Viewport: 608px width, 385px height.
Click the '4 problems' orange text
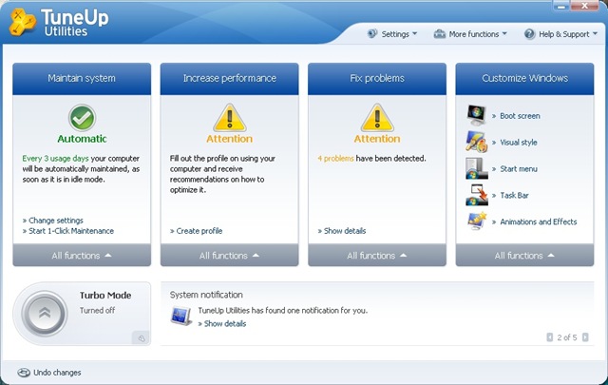(335, 159)
